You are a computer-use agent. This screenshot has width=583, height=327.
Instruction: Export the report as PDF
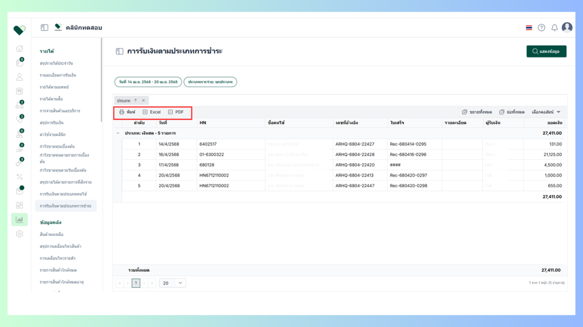click(x=176, y=112)
